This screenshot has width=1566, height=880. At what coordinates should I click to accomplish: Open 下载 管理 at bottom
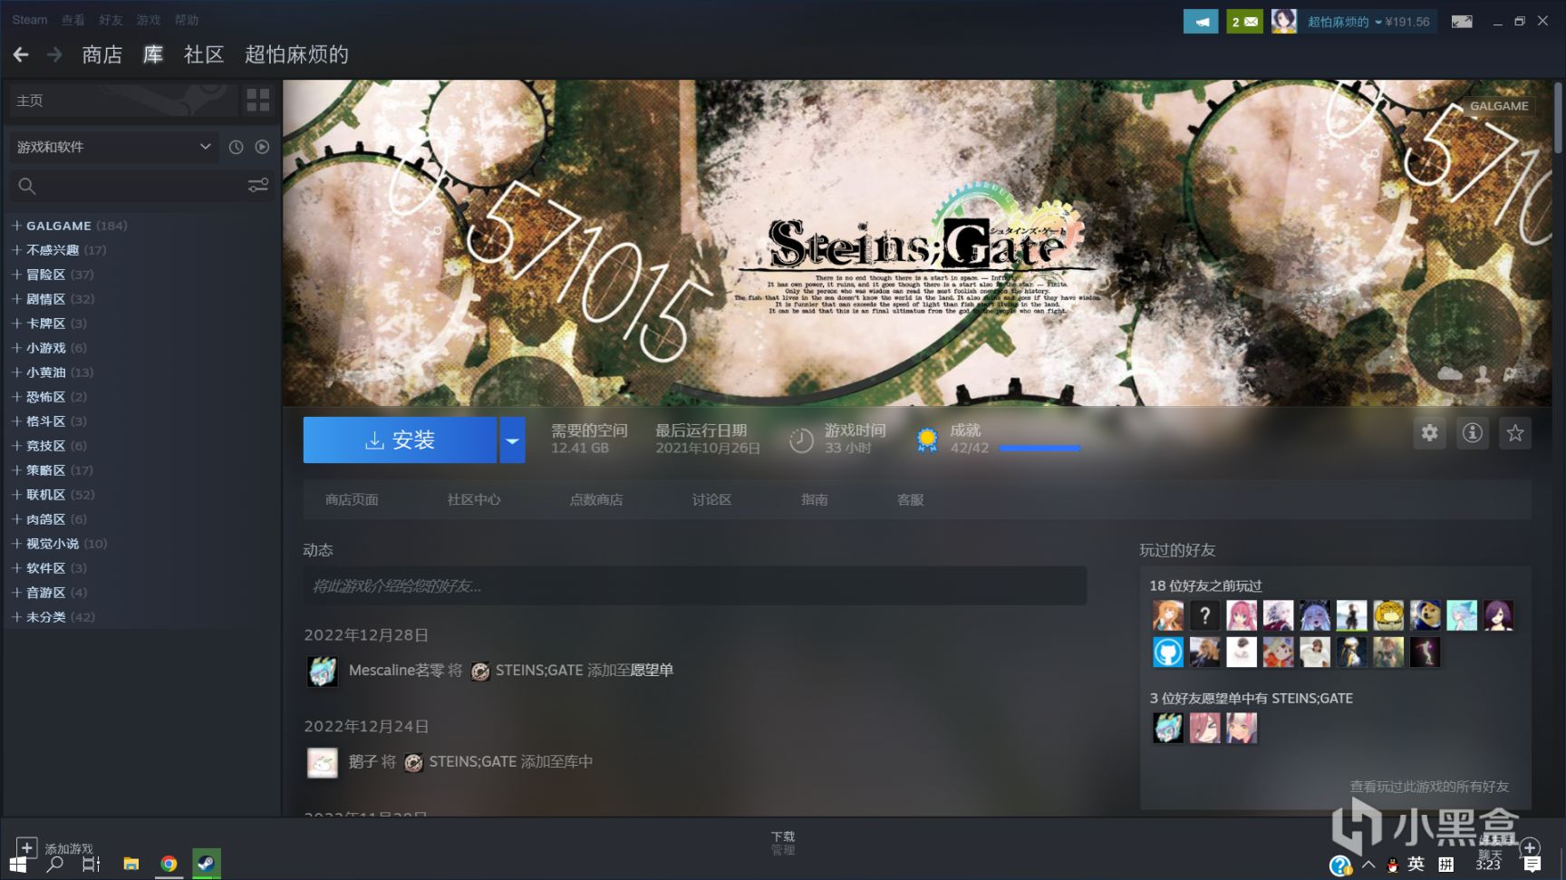pyautogui.click(x=783, y=843)
